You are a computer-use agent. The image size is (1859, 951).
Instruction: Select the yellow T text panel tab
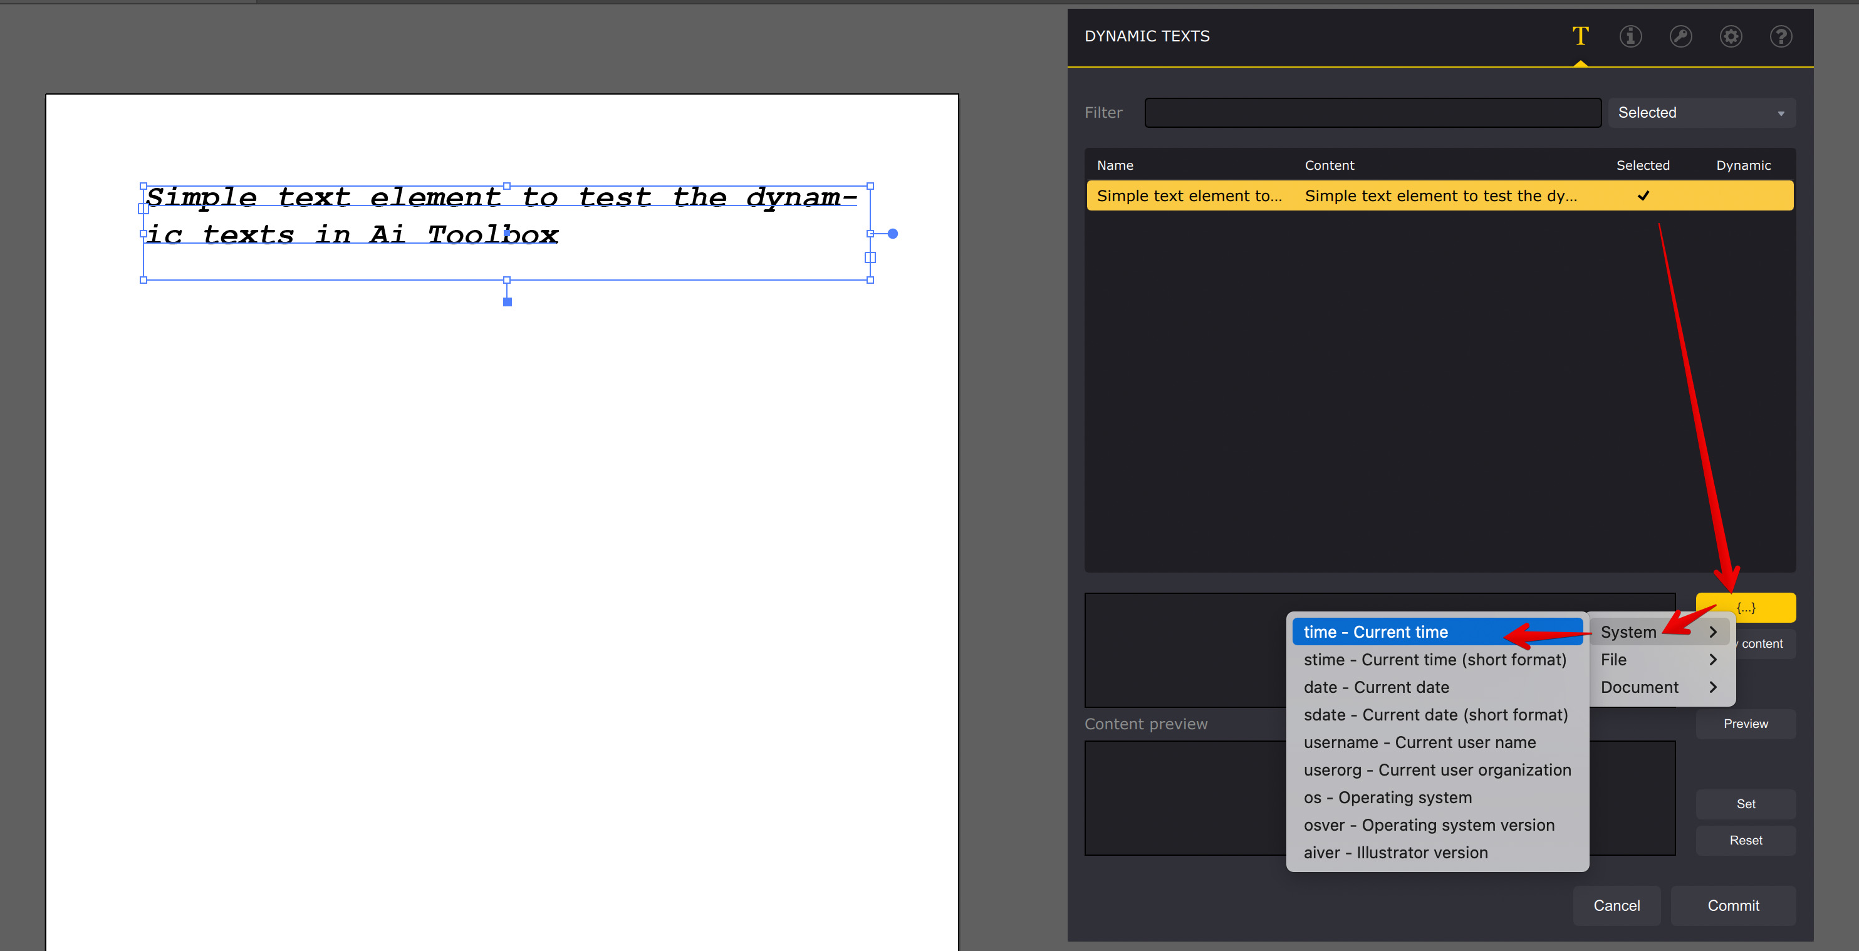click(1580, 36)
